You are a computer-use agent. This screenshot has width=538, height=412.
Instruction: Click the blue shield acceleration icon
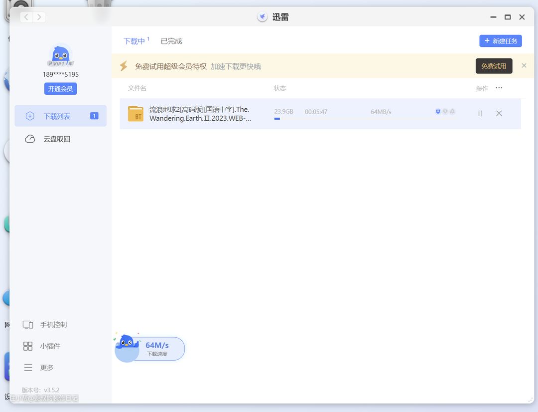point(438,112)
